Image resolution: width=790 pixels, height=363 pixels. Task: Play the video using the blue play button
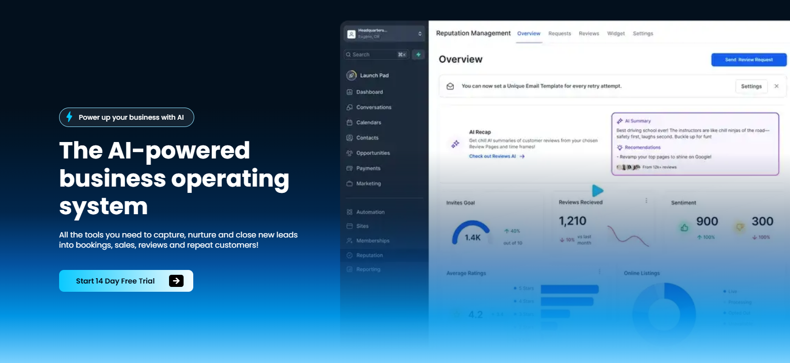click(598, 190)
